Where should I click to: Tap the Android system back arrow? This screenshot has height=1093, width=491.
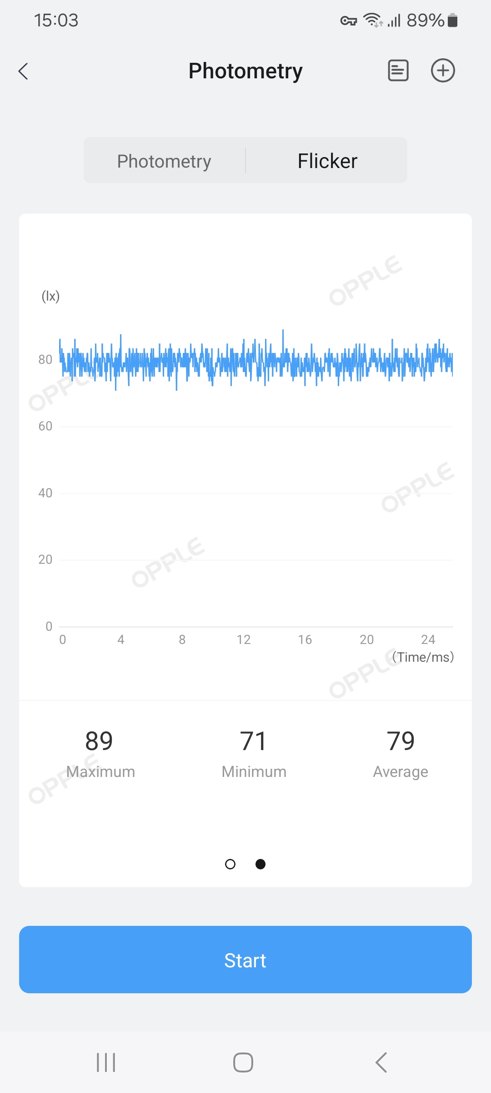(x=381, y=1062)
